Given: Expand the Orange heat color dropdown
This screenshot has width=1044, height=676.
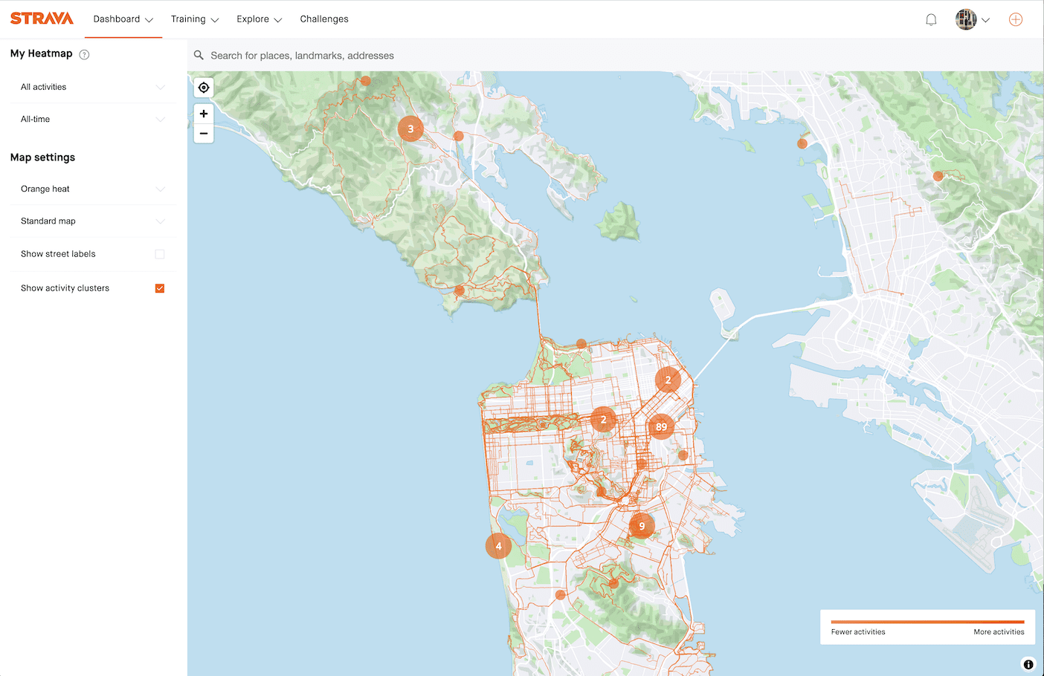Looking at the screenshot, I should [x=92, y=189].
